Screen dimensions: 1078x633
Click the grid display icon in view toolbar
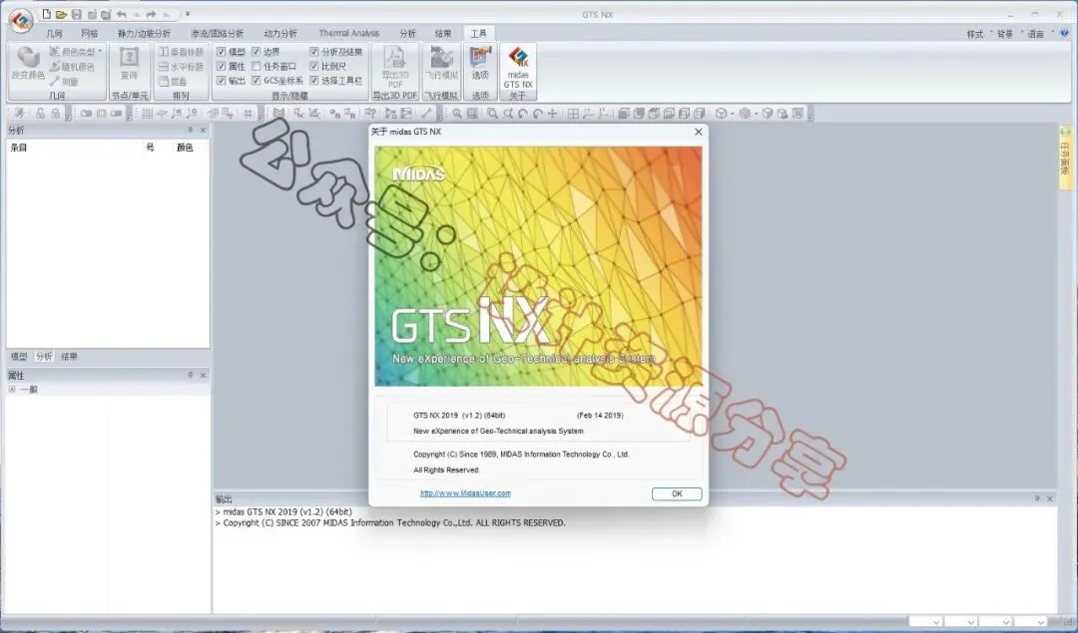[x=147, y=114]
